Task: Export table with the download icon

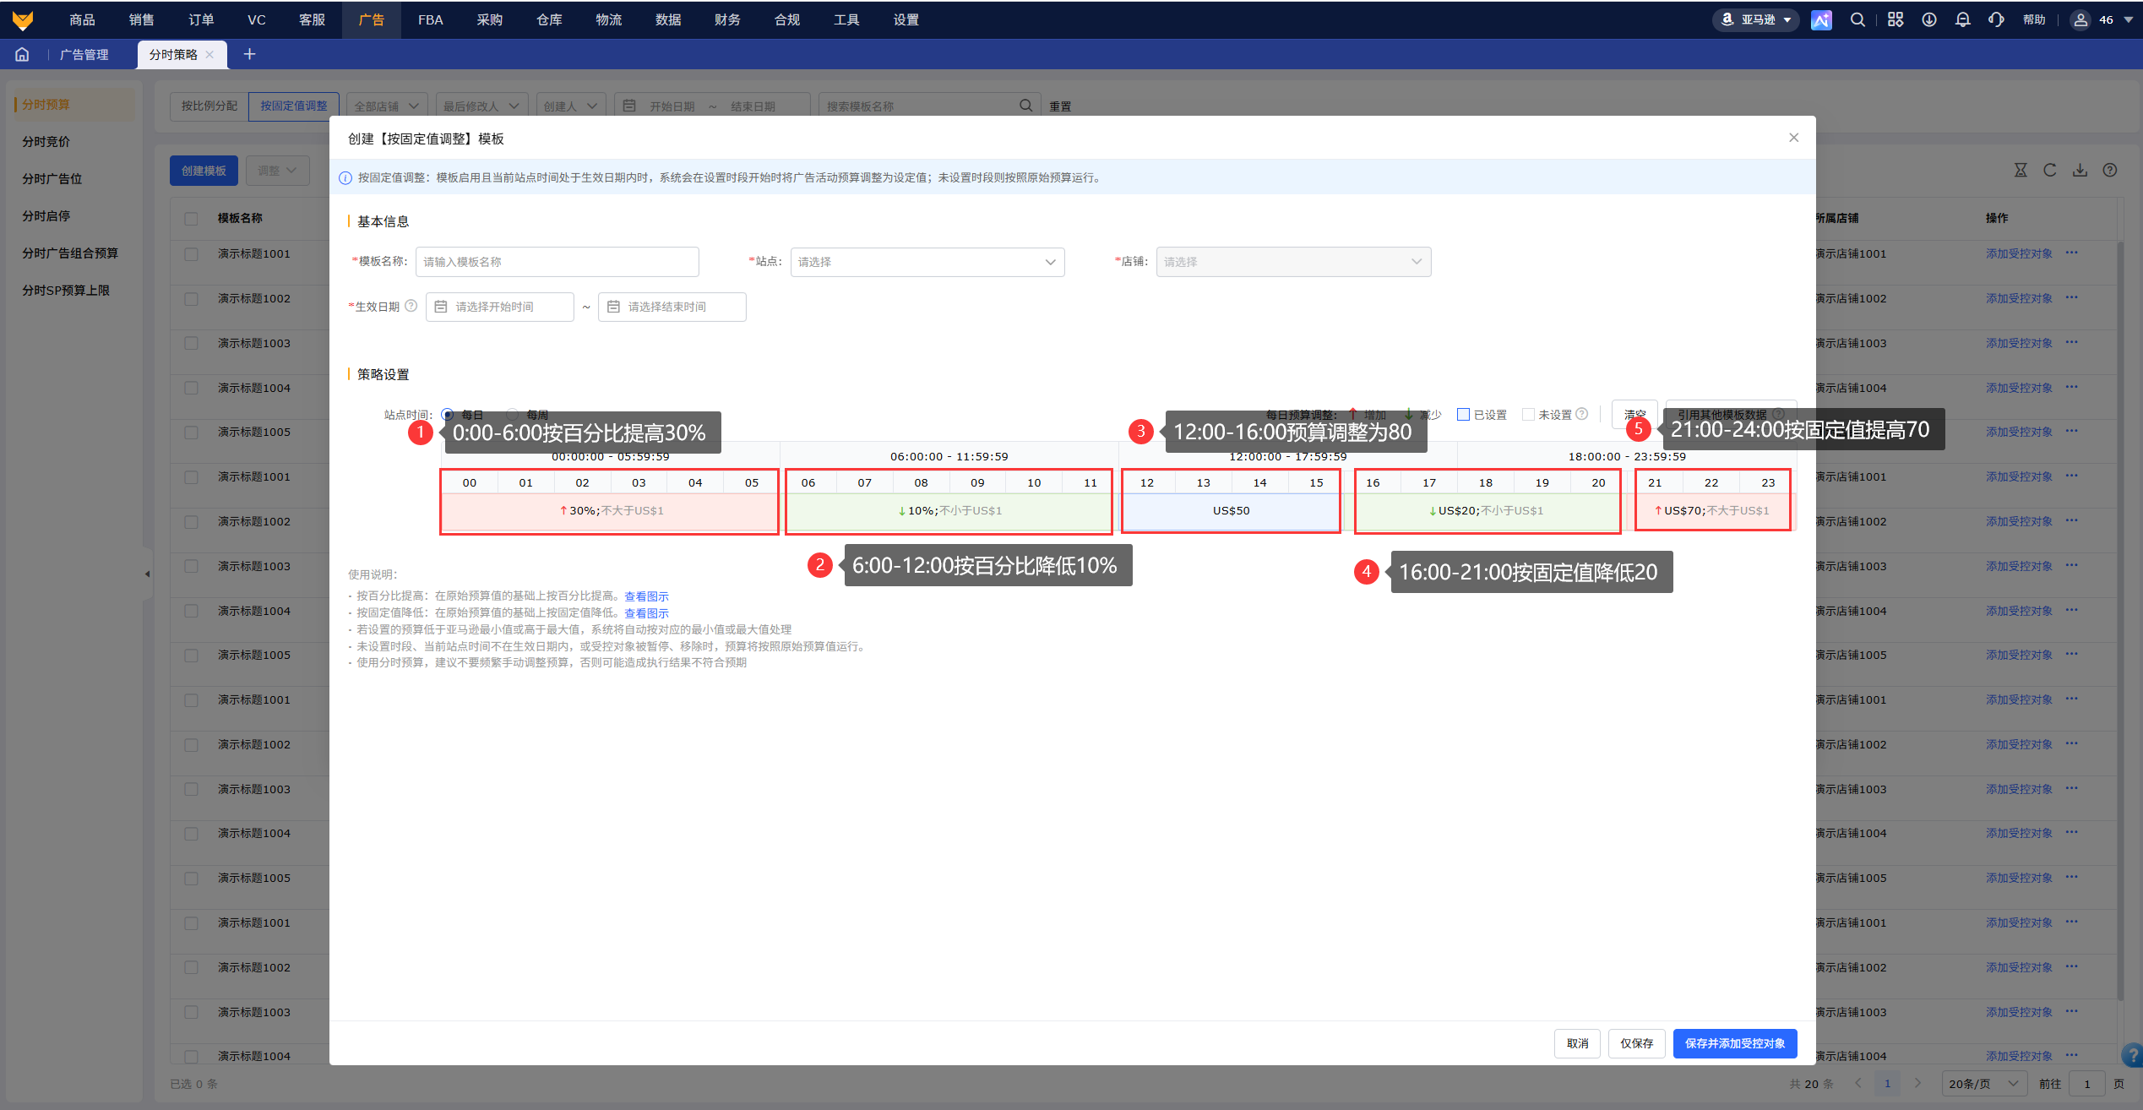Action: pos(2080,170)
